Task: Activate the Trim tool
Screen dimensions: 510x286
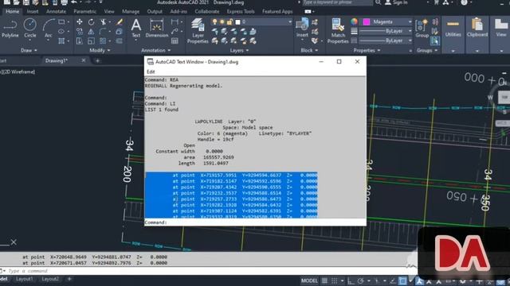Action: point(104,21)
